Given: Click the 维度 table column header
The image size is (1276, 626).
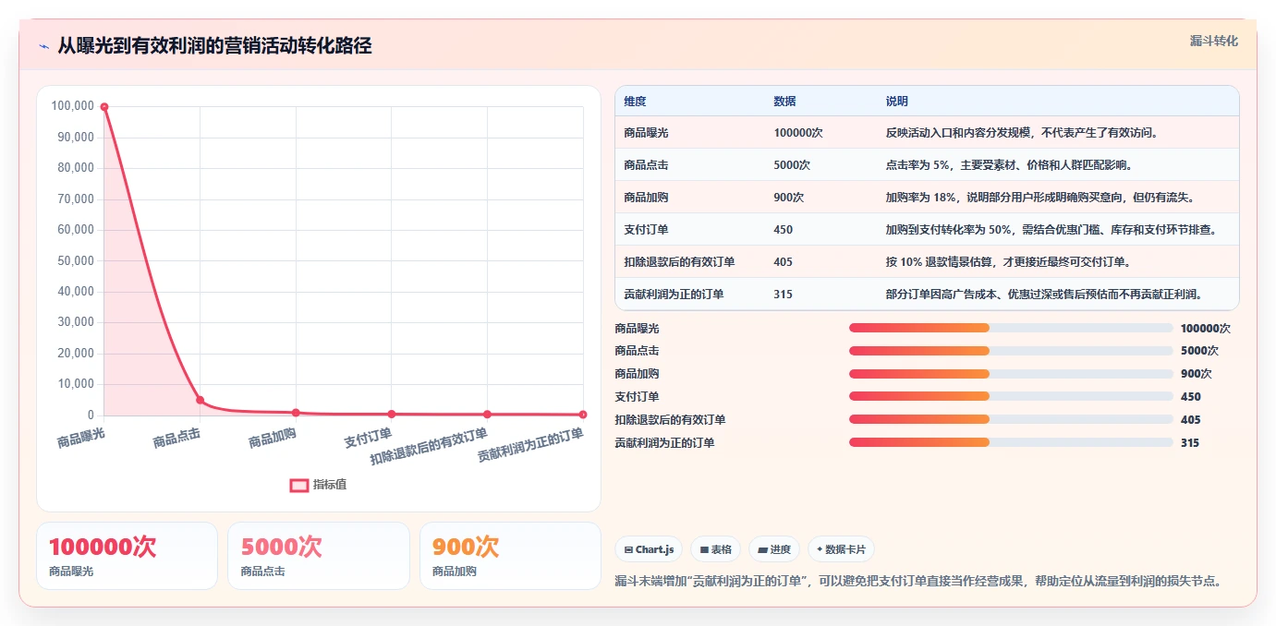Looking at the screenshot, I should tap(690, 101).
